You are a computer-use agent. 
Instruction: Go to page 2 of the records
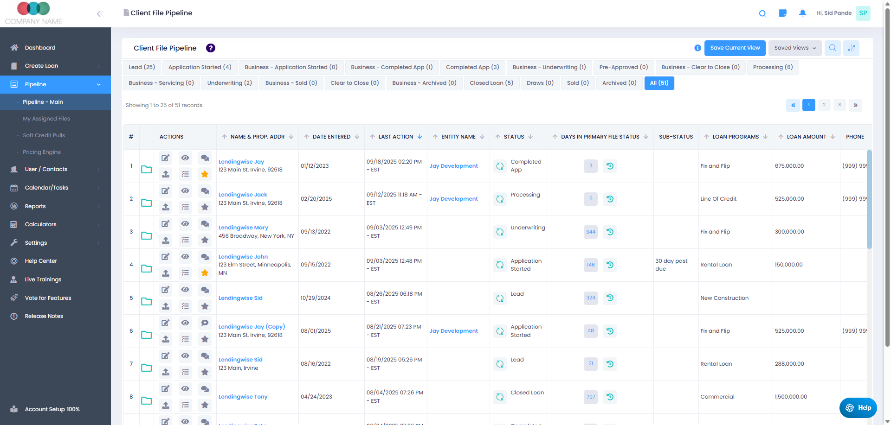(824, 105)
